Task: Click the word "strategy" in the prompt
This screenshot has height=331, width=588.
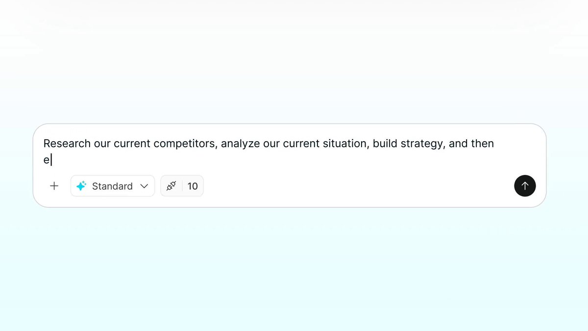Action: click(x=422, y=144)
